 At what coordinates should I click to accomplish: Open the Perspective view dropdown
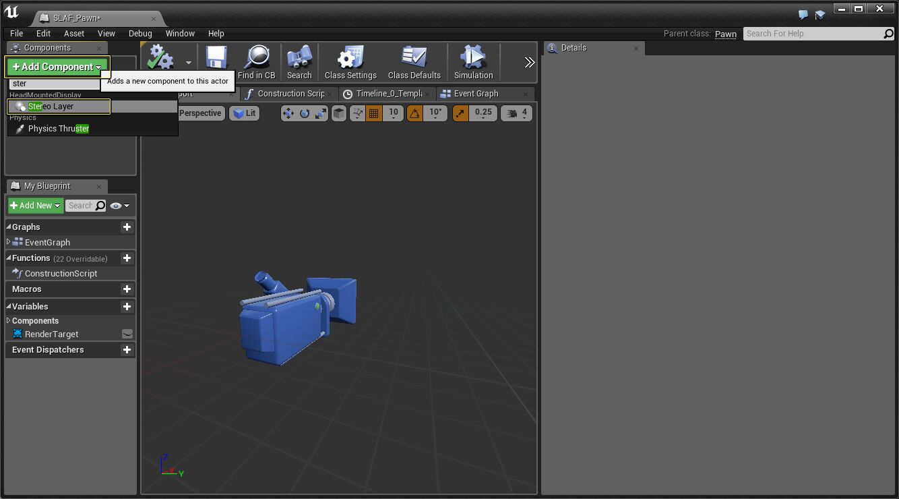tap(200, 113)
